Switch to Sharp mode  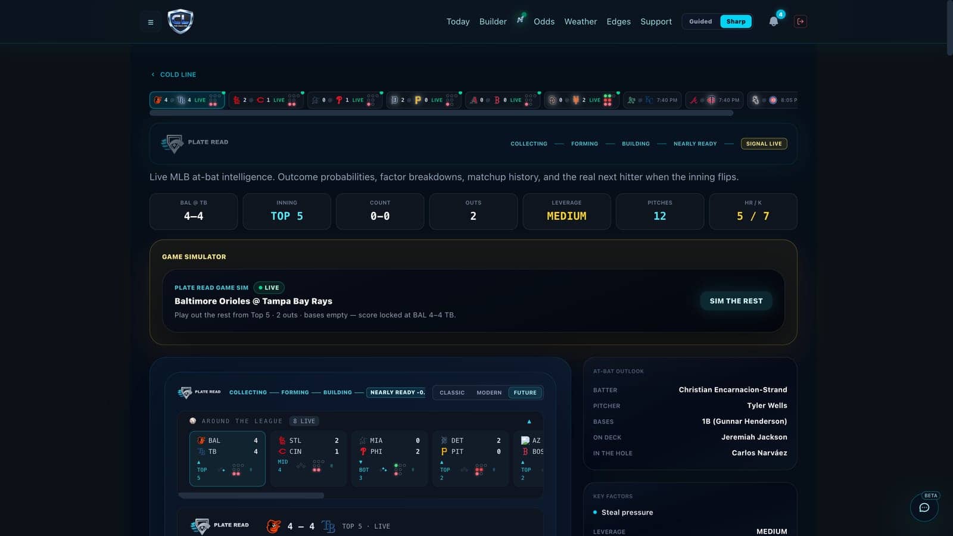point(736,21)
